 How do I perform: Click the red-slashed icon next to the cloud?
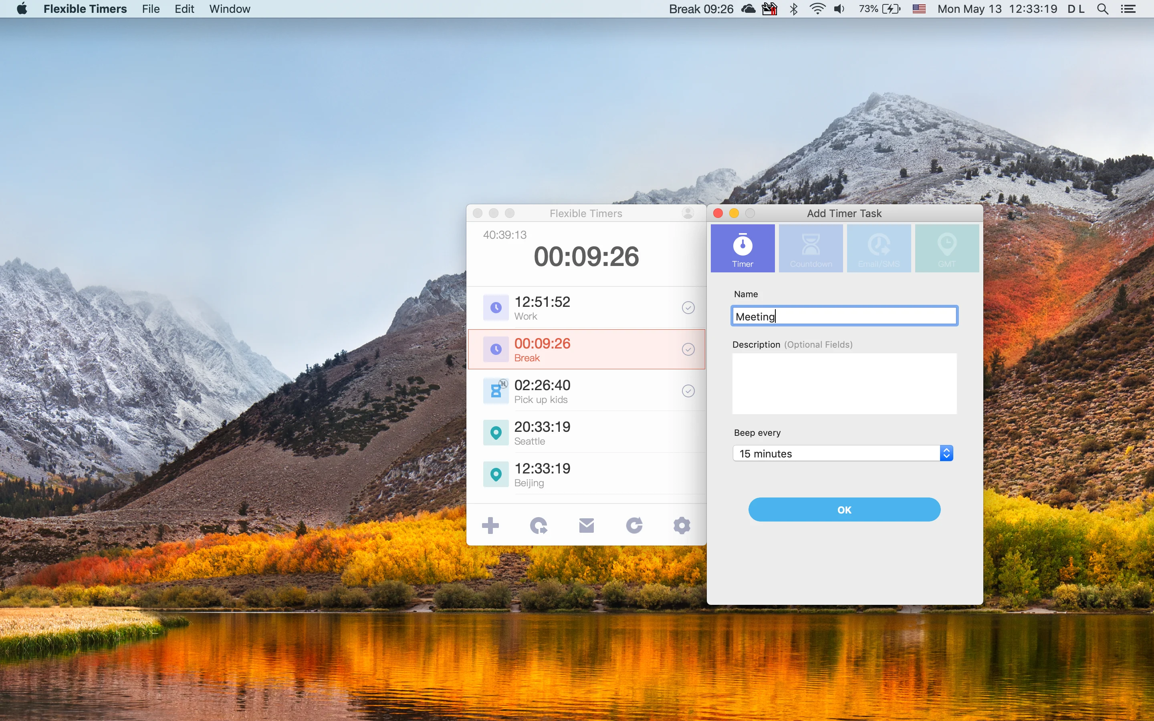pyautogui.click(x=769, y=8)
